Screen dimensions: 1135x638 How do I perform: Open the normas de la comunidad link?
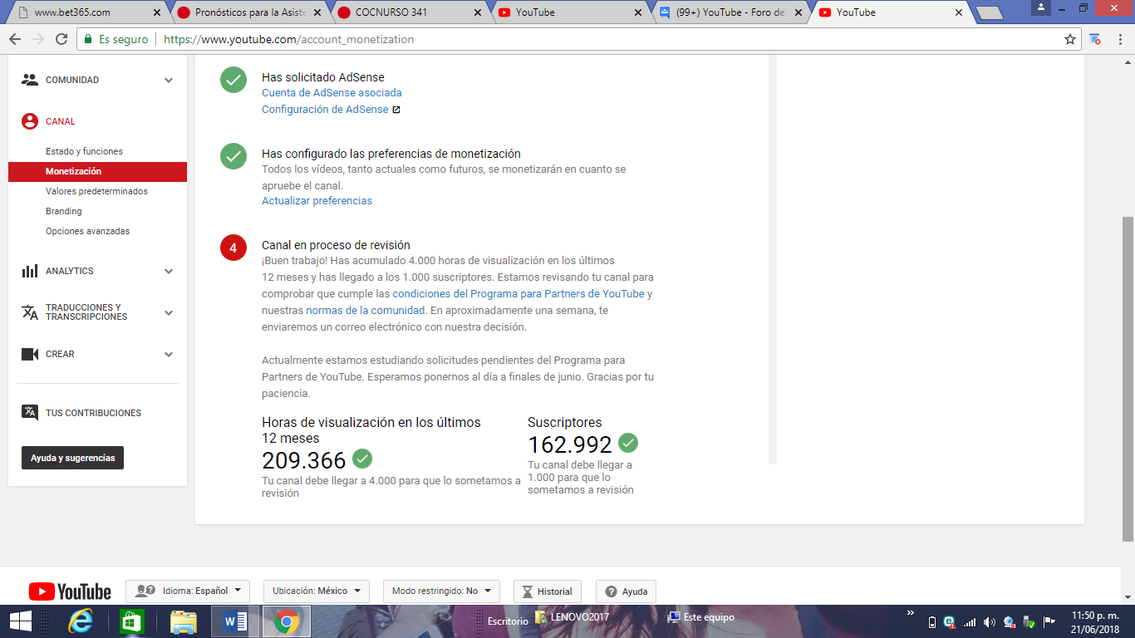366,311
